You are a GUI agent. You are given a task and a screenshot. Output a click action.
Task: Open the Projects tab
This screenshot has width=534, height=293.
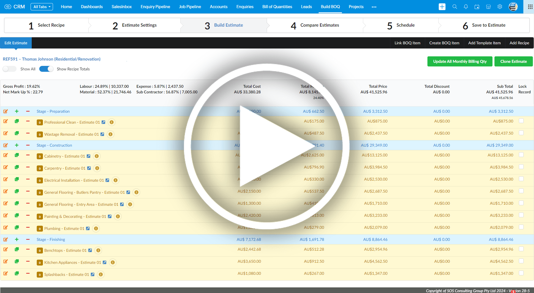(x=356, y=7)
